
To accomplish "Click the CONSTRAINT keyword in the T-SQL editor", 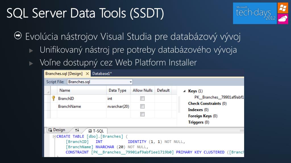I will click(x=77, y=152).
